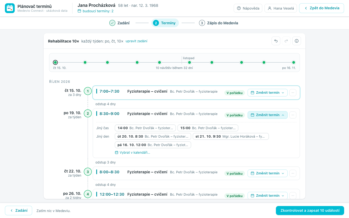Click Zpět do Medevia button
The image size is (349, 218).
pos(321,8)
